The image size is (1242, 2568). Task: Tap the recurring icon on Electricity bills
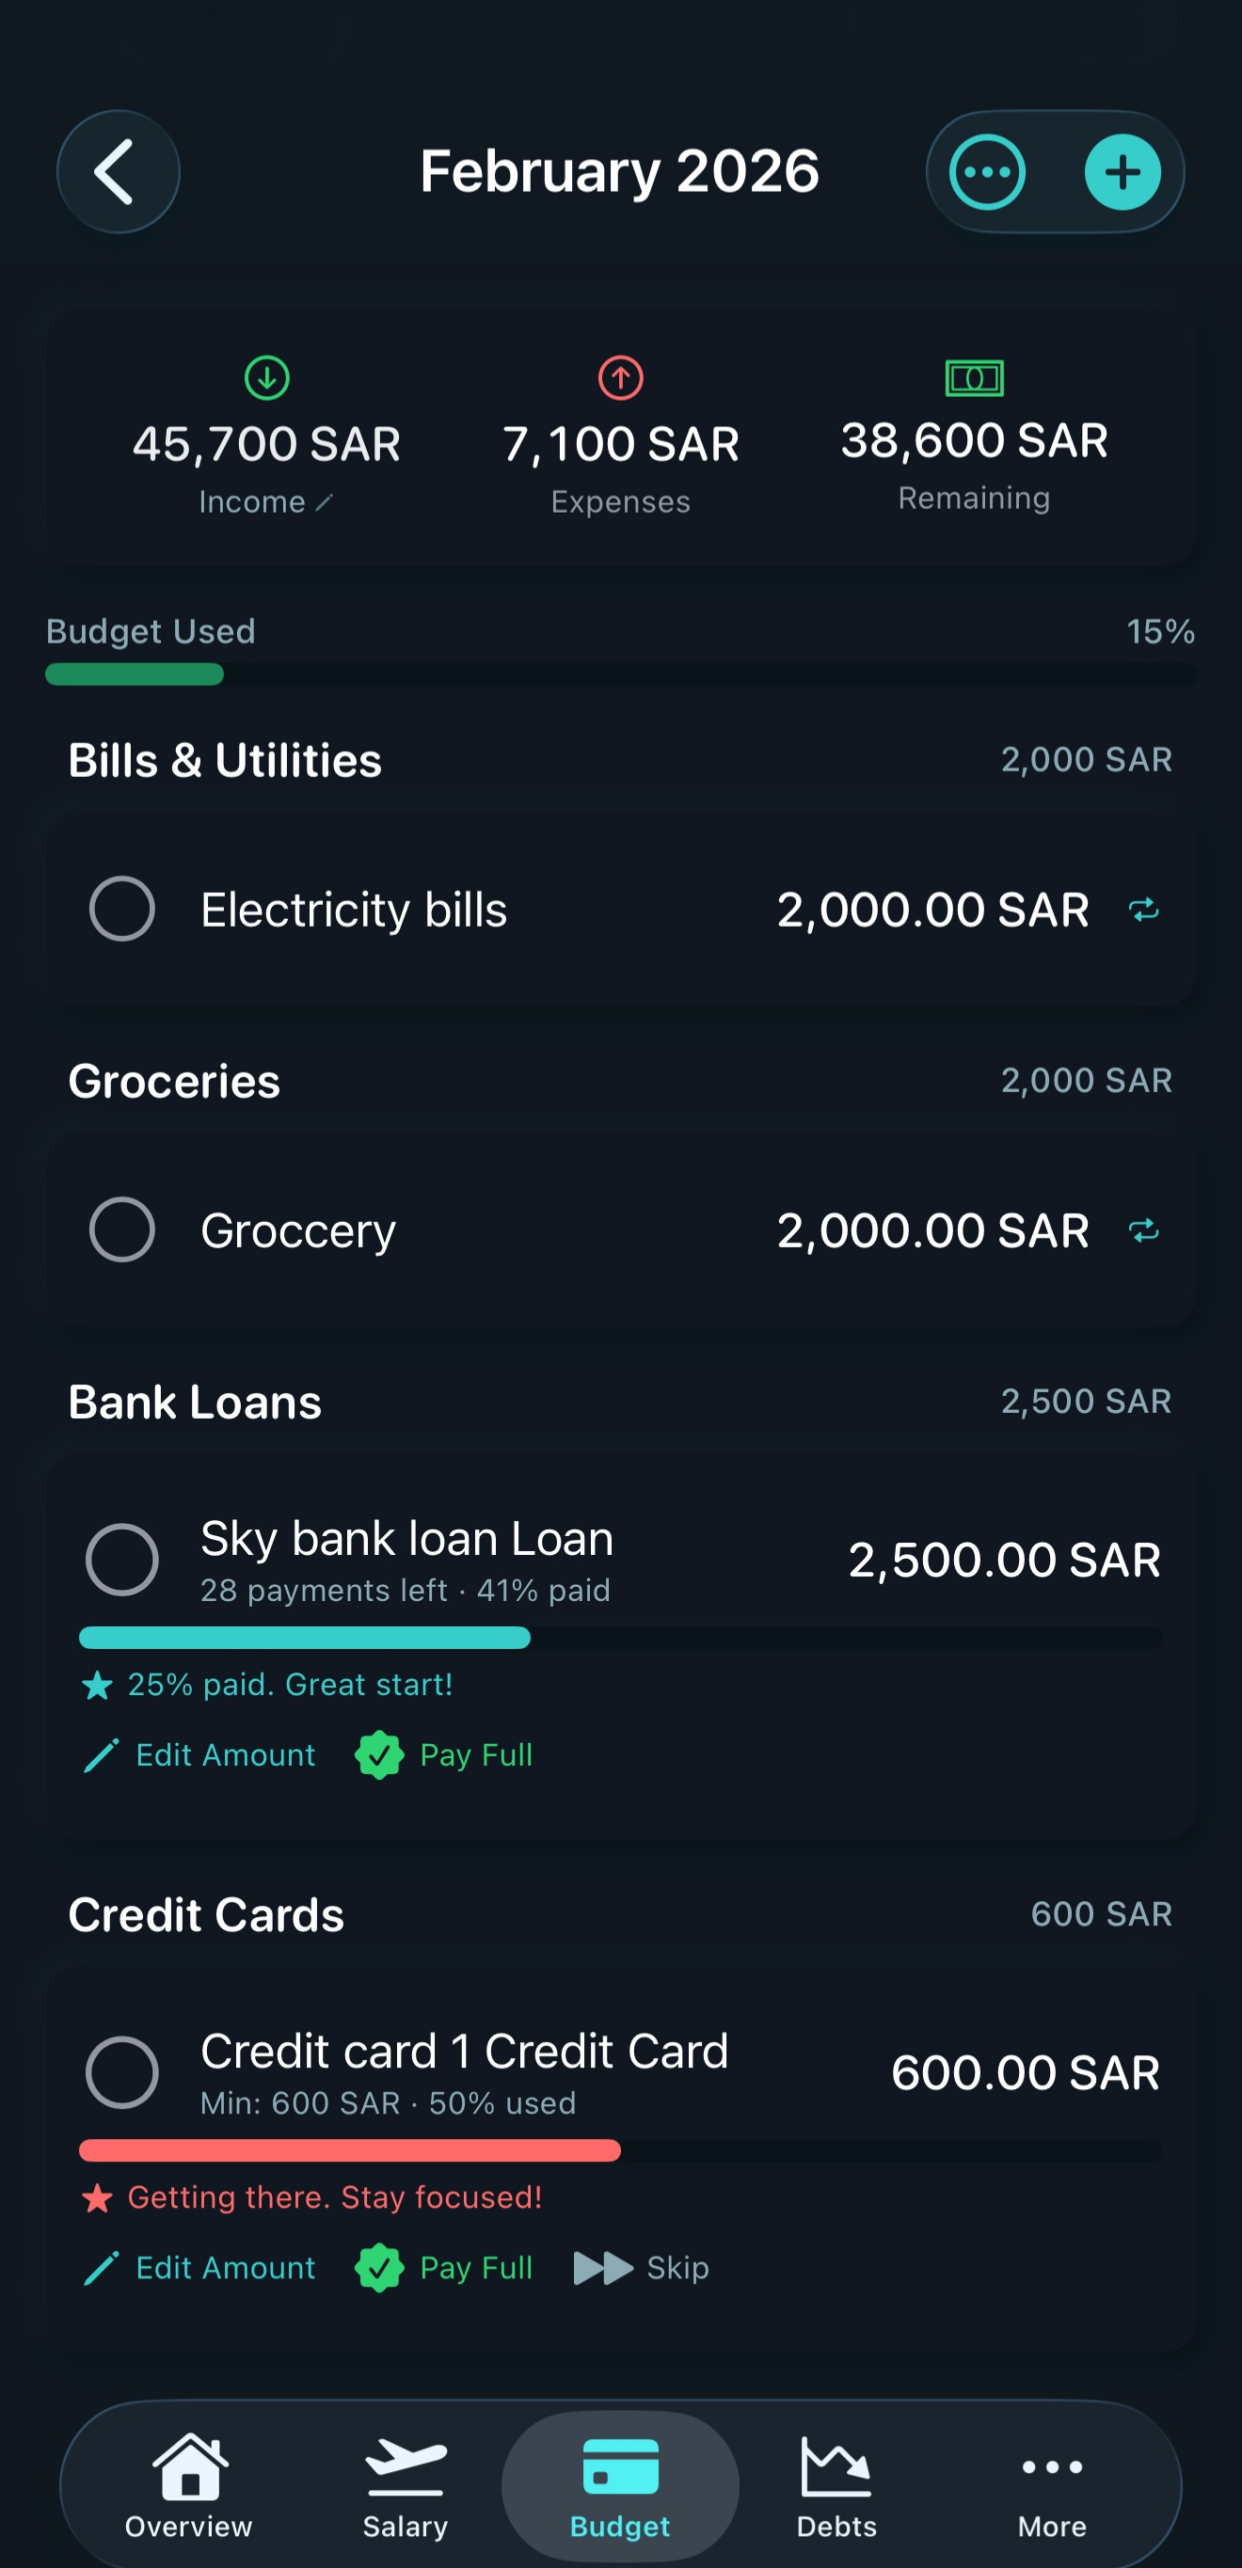coord(1143,910)
